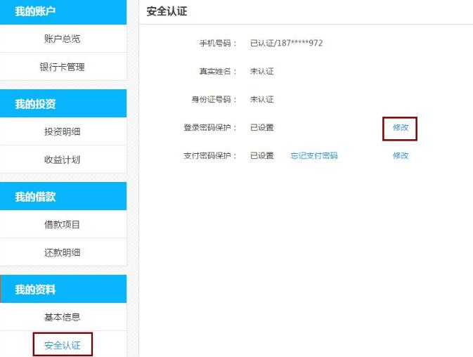This screenshot has height=357, width=473.
Task: Click the 安全认证 page title
Action: [x=167, y=11]
